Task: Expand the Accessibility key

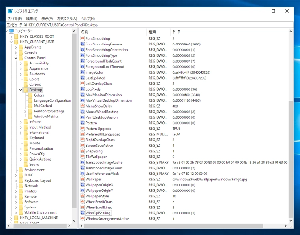Action: click(21, 63)
